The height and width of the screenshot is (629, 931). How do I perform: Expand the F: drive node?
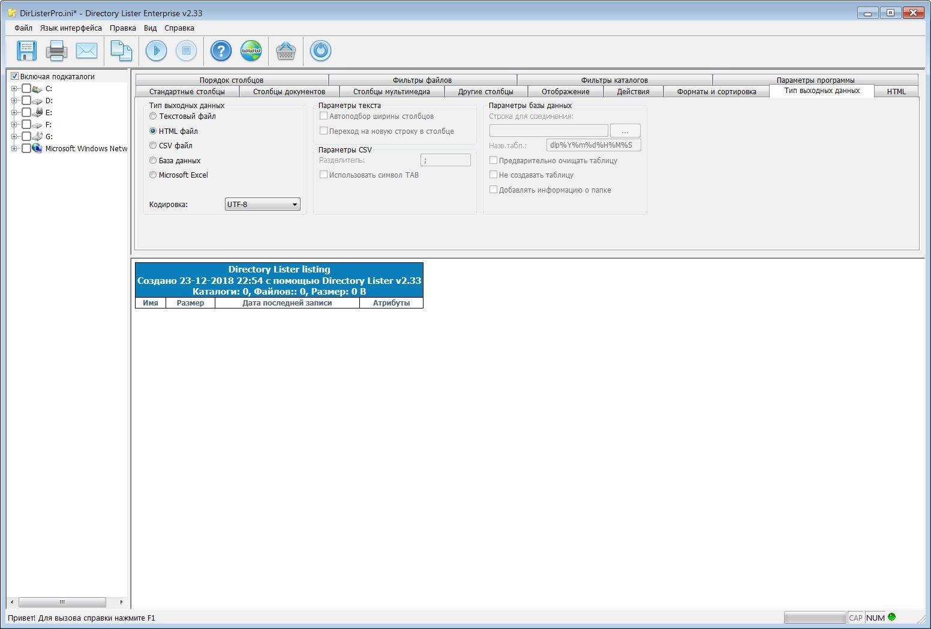coord(14,125)
